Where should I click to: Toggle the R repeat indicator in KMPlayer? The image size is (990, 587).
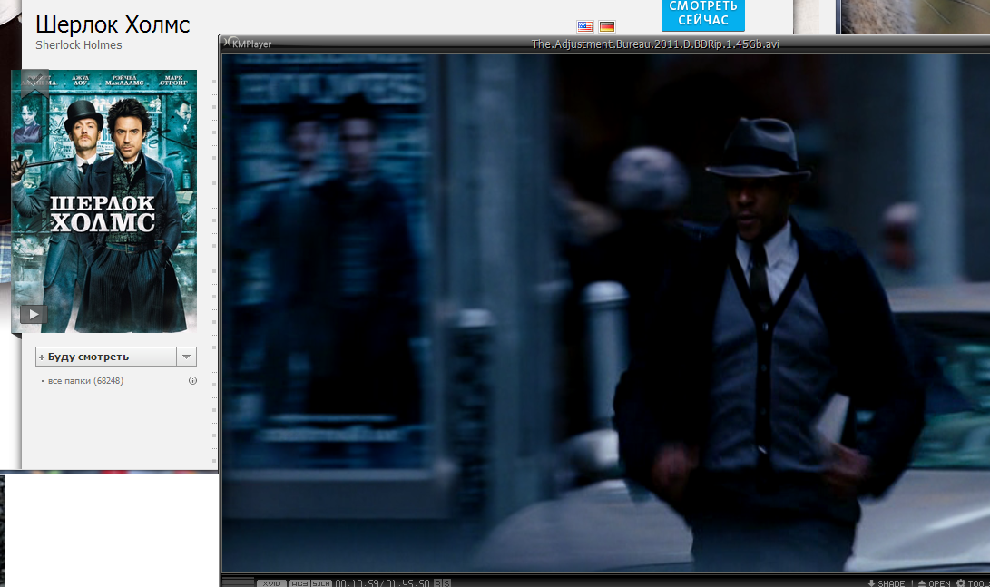(438, 583)
